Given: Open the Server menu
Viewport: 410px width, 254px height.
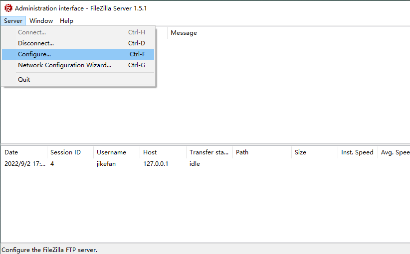Looking at the screenshot, I should click(x=13, y=21).
